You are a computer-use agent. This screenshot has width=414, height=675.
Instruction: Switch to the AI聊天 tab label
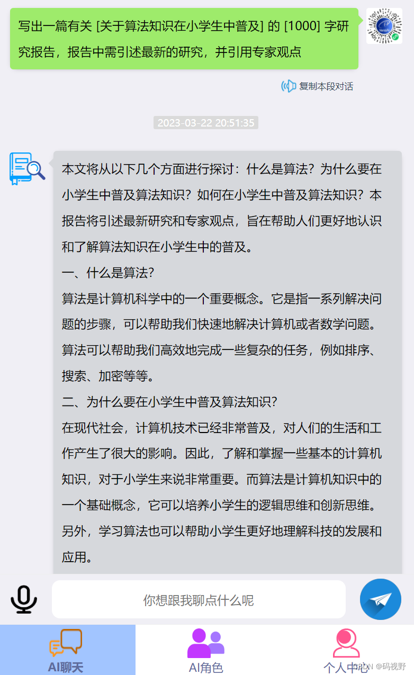[x=66, y=667]
